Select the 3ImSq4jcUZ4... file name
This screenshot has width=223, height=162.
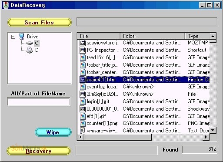(x=103, y=94)
